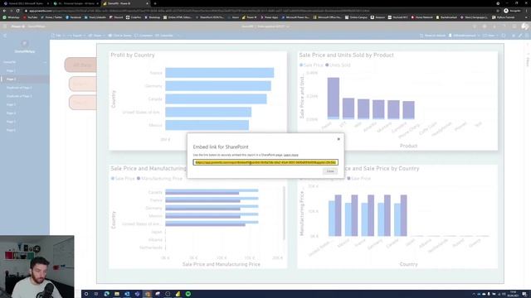The height and width of the screenshot is (298, 531).
Task: Click the Power BI download icon
Action: pyautogui.click(x=494, y=26)
